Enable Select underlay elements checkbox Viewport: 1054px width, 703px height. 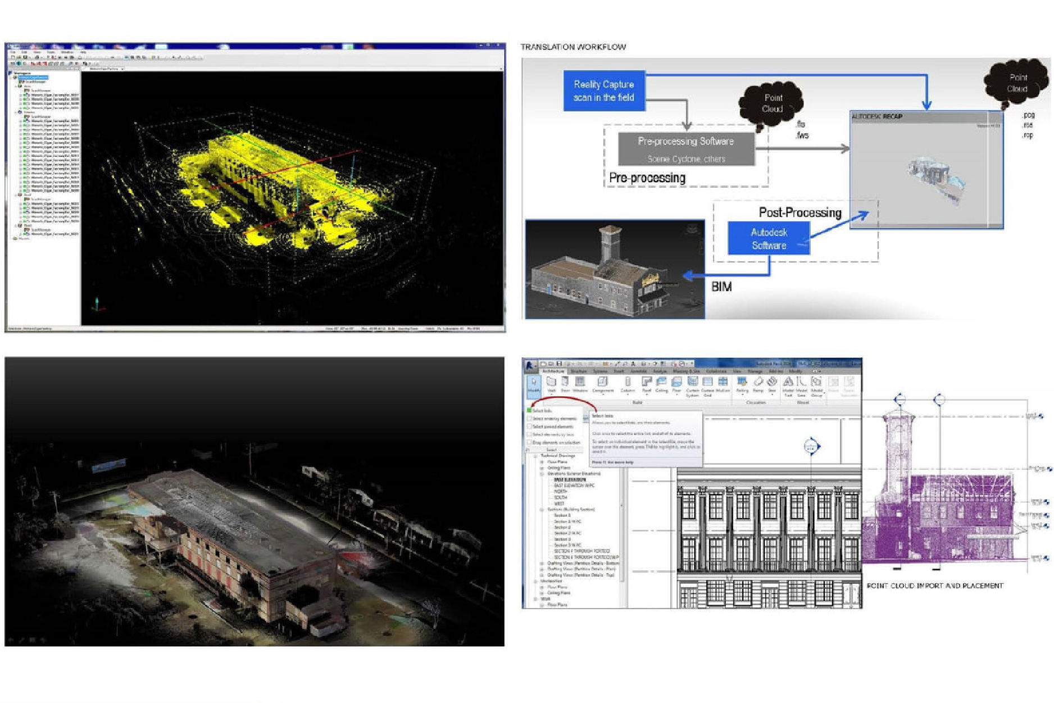pyautogui.click(x=529, y=419)
